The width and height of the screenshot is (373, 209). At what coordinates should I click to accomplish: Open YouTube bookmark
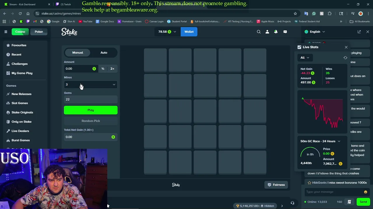point(85,21)
